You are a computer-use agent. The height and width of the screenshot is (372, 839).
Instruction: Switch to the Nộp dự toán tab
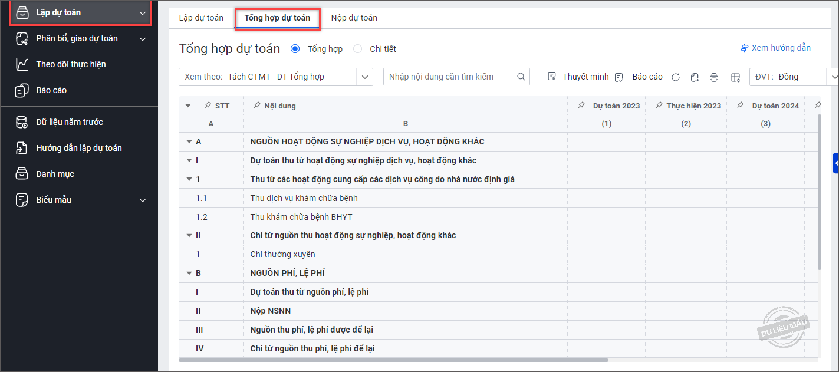tap(354, 18)
